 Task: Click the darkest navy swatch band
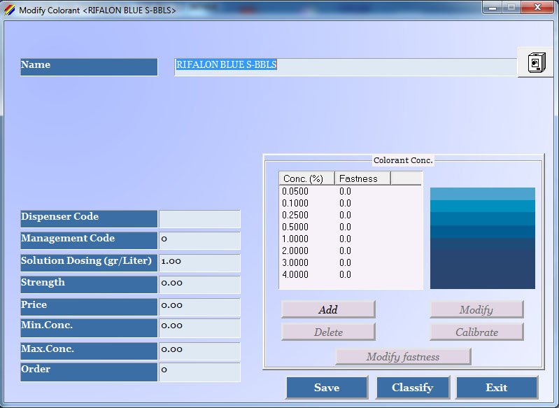482,269
